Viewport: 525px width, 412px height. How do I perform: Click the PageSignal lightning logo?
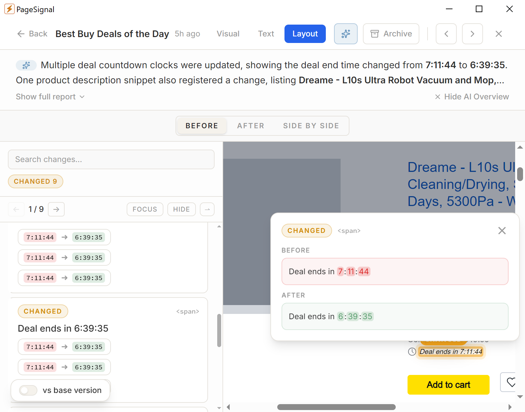pos(10,9)
